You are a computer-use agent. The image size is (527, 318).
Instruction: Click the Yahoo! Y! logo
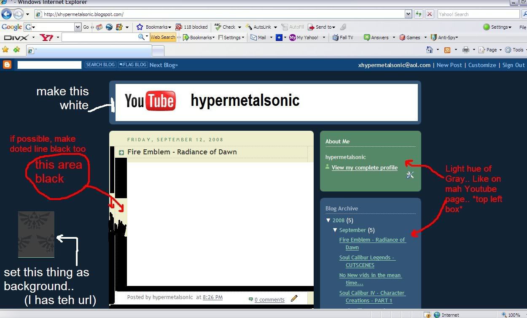point(46,38)
